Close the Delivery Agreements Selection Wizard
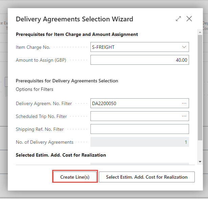This screenshot has width=208, height=199. [189, 19]
